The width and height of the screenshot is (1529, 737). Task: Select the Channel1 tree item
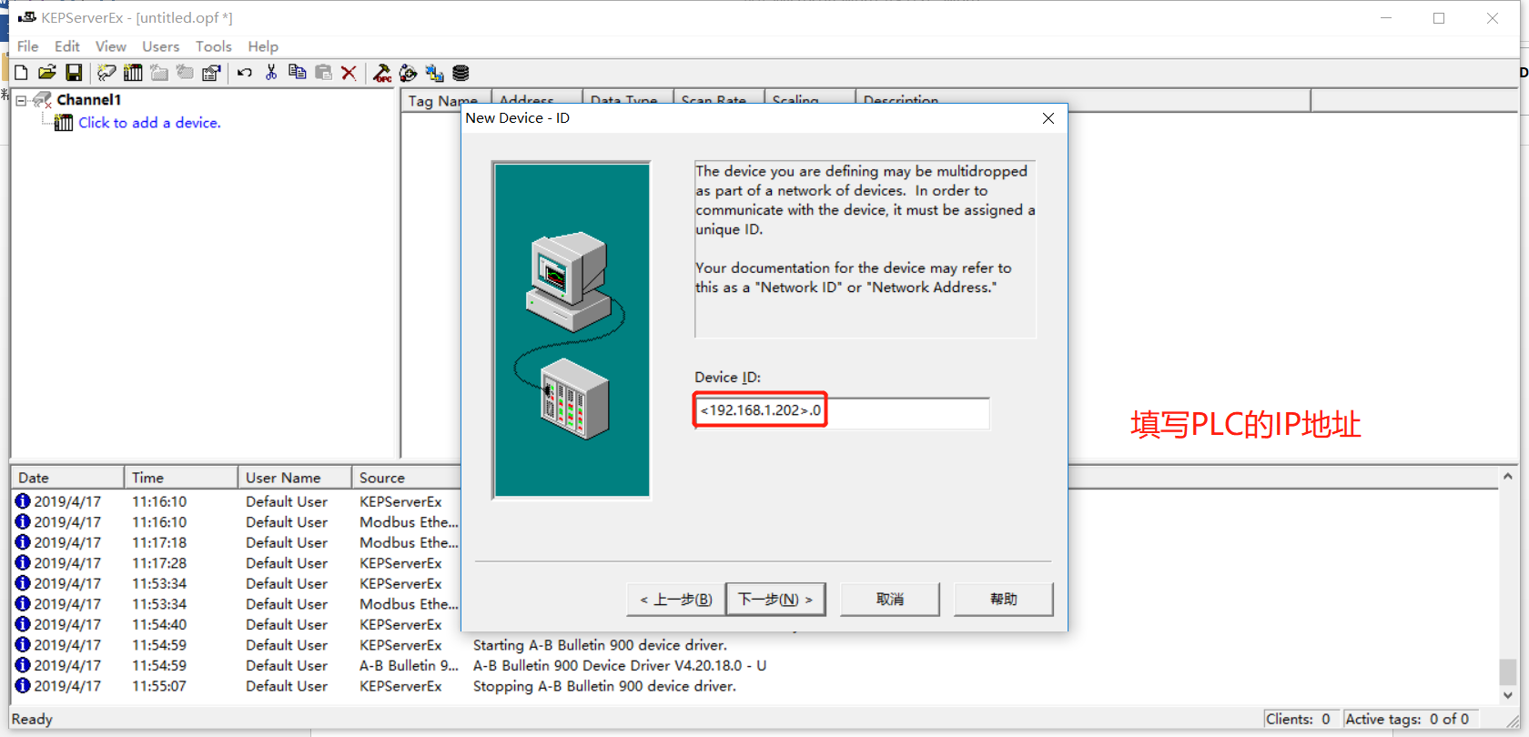(x=89, y=100)
